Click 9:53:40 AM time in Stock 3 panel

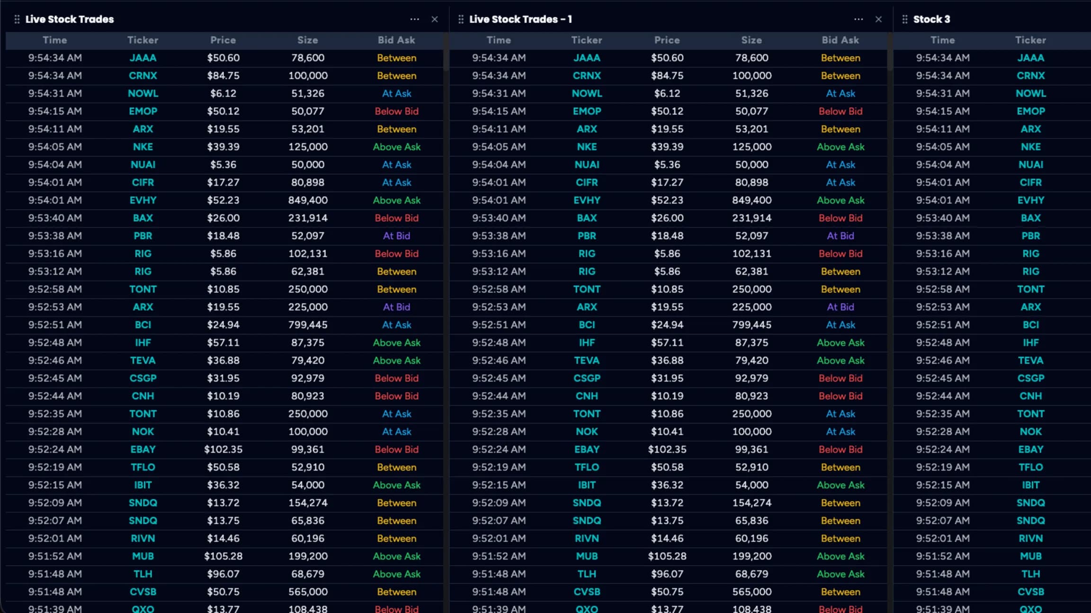(x=943, y=218)
